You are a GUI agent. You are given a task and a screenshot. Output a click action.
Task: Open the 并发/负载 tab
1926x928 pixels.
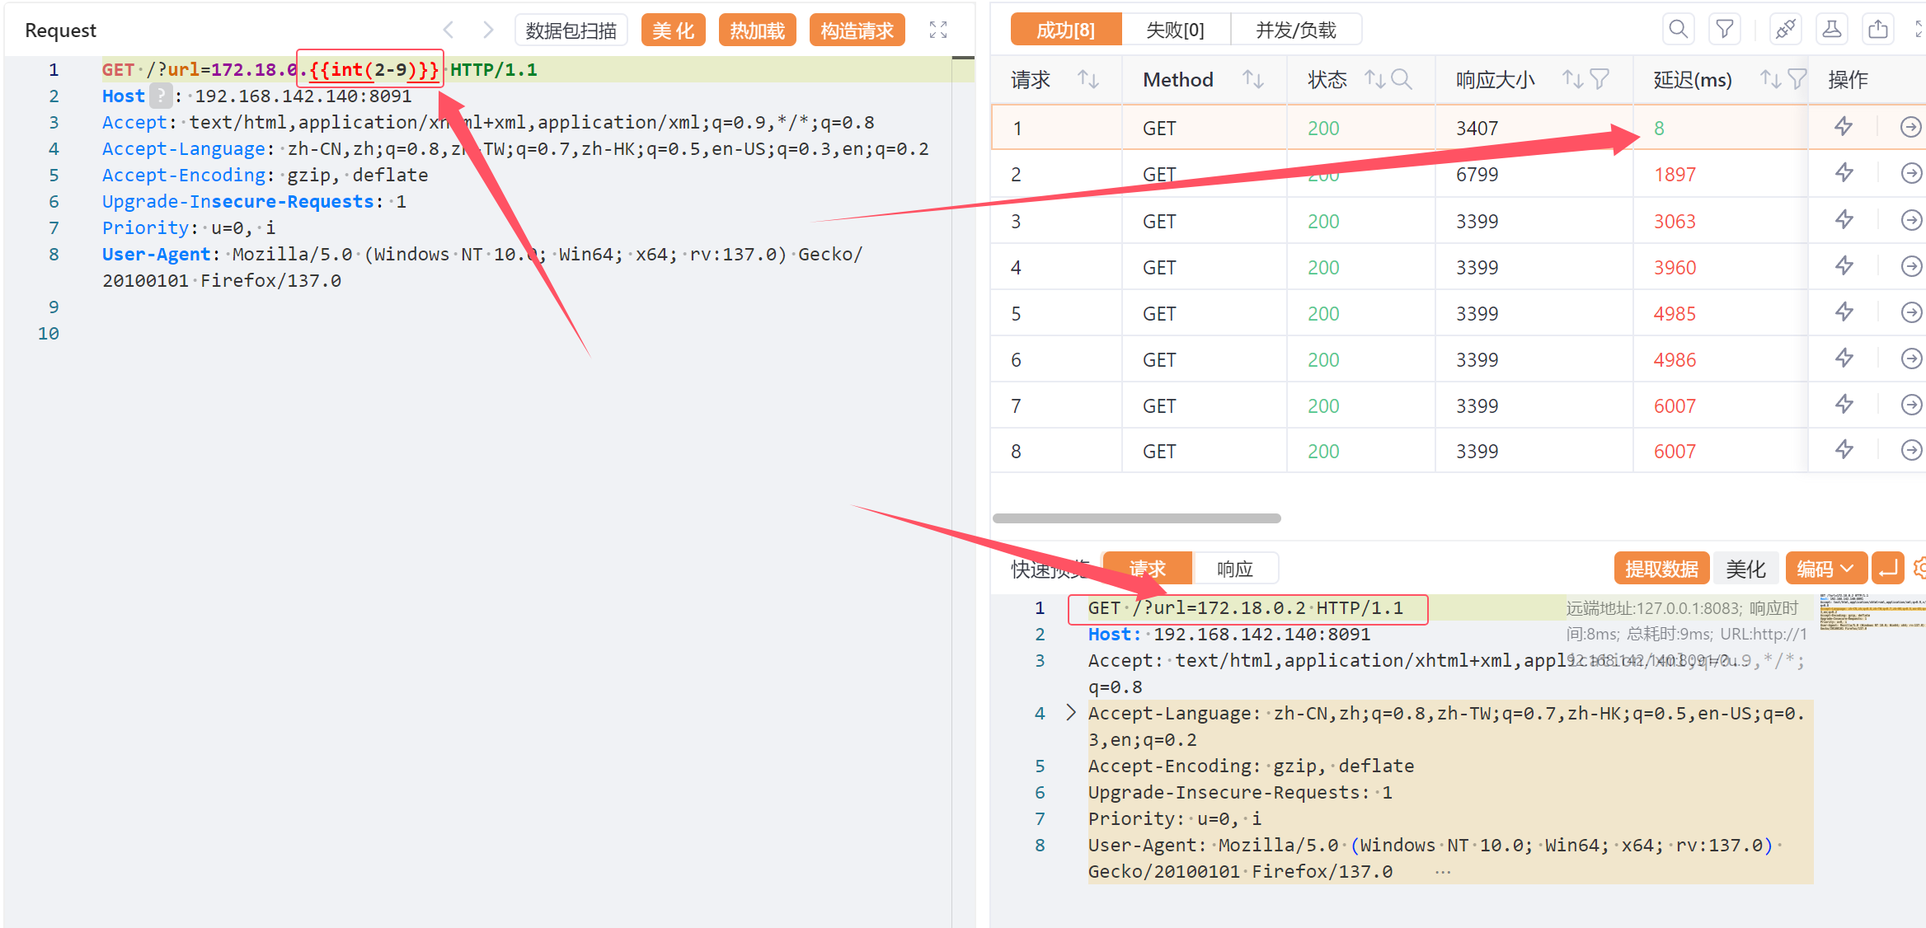point(1295,30)
